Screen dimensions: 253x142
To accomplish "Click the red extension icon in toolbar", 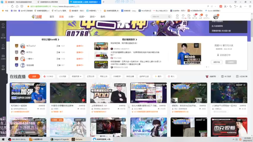I will point(221,6).
